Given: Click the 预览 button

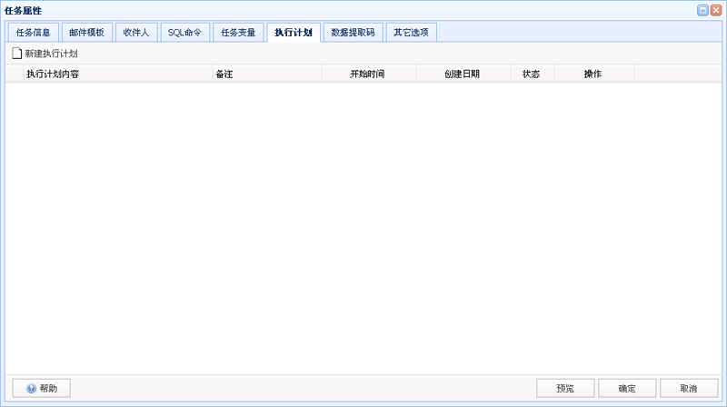Looking at the screenshot, I should (x=565, y=388).
